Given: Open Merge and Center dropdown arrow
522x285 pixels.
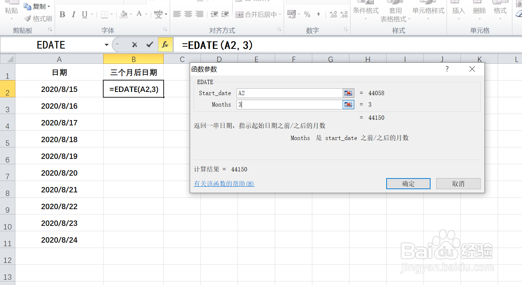Looking at the screenshot, I should pos(280,15).
